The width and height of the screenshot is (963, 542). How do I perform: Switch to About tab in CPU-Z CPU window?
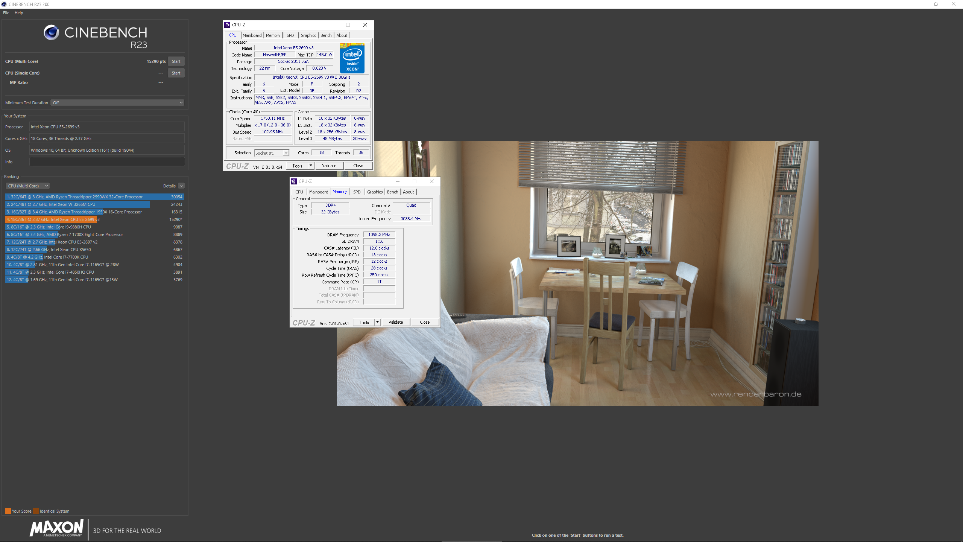tap(342, 35)
